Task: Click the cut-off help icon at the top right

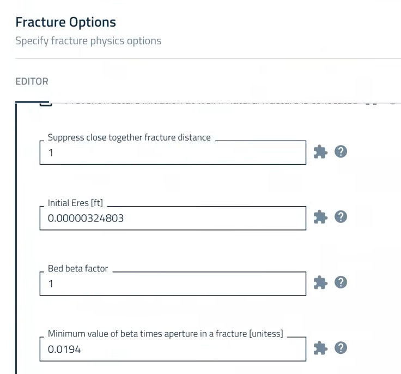Action: coord(393,103)
